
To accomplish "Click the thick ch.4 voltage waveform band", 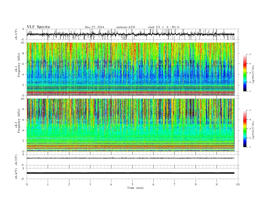I will click(130, 173).
